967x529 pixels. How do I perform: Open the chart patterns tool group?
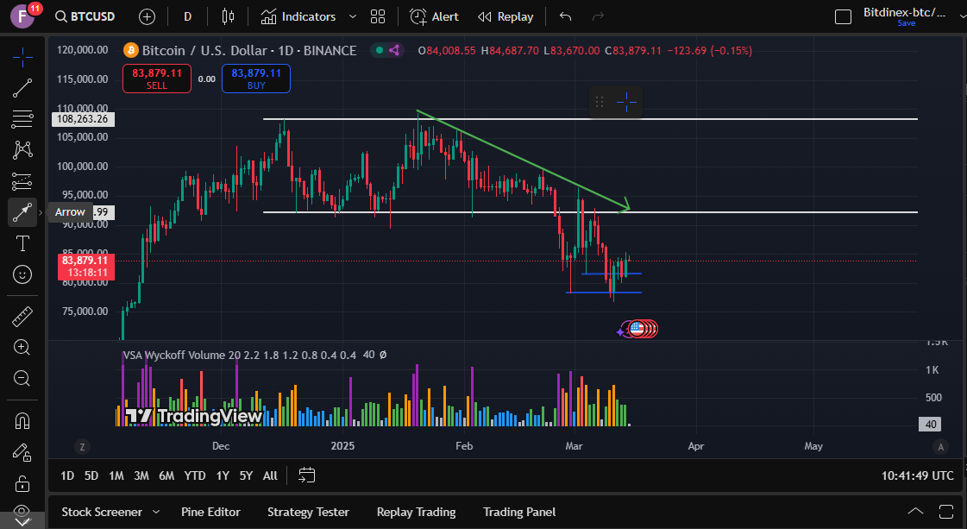coord(22,150)
